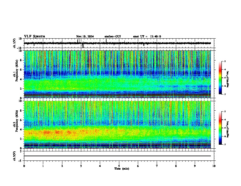Screen dimensions: 241x186
Task: Click the ch.1 "Frequency (kHz)" axis label
Action: (17, 71)
